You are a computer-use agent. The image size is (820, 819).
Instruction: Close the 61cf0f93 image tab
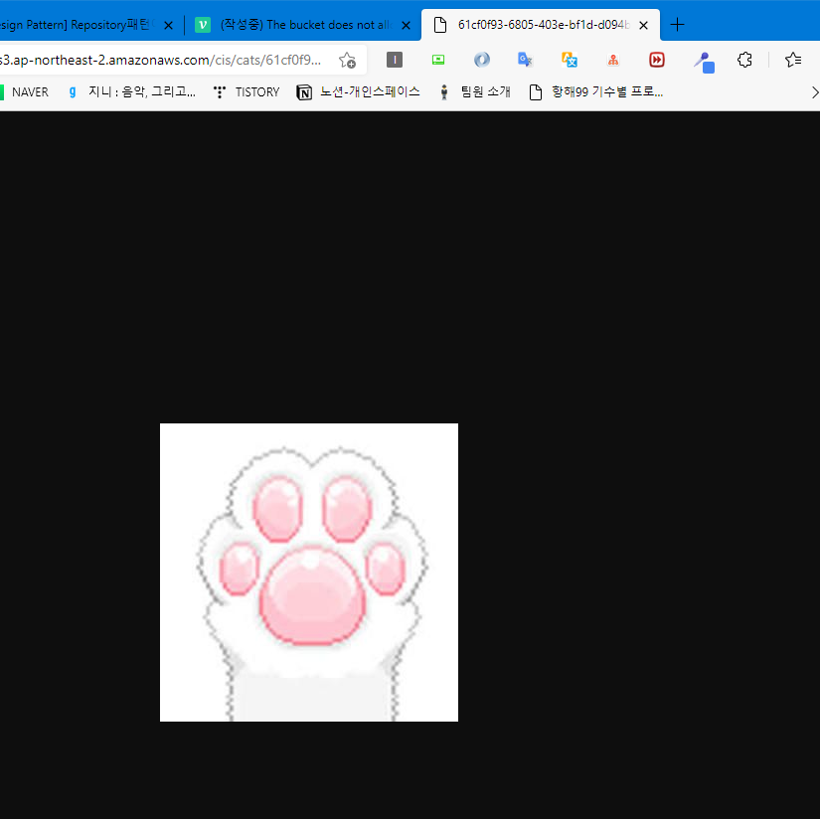click(644, 25)
